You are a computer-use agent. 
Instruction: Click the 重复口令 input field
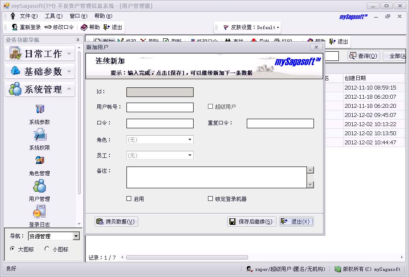coord(280,123)
